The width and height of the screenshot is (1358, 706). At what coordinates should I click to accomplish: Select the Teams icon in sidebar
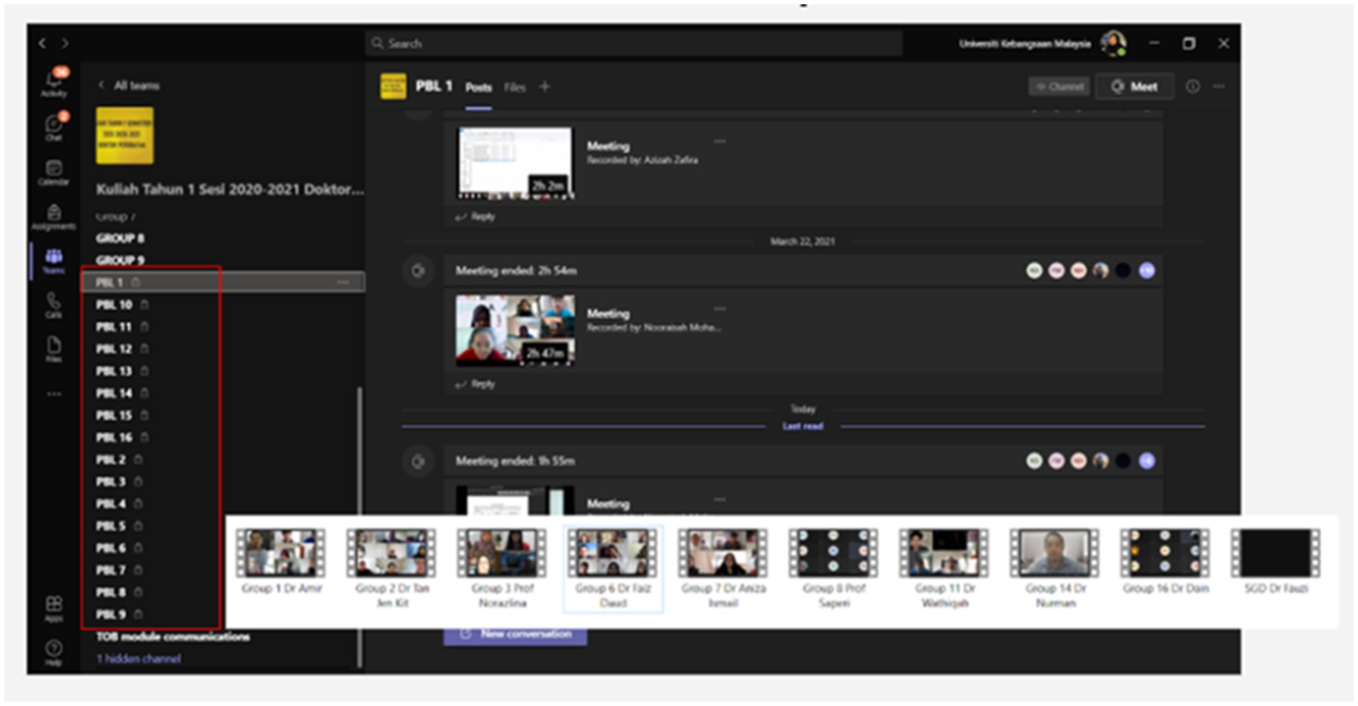54,261
